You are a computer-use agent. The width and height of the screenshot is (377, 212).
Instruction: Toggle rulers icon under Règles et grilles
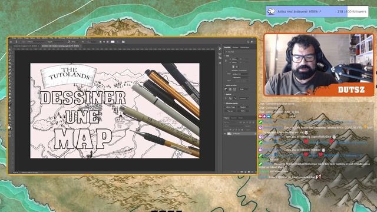point(226,89)
